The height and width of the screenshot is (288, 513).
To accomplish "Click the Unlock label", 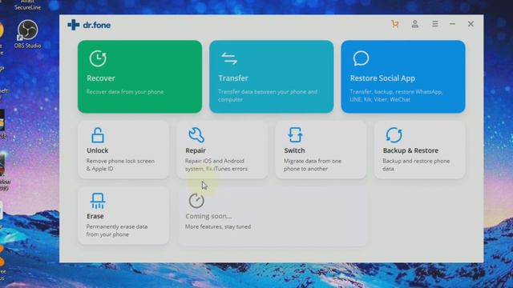I will [98, 150].
